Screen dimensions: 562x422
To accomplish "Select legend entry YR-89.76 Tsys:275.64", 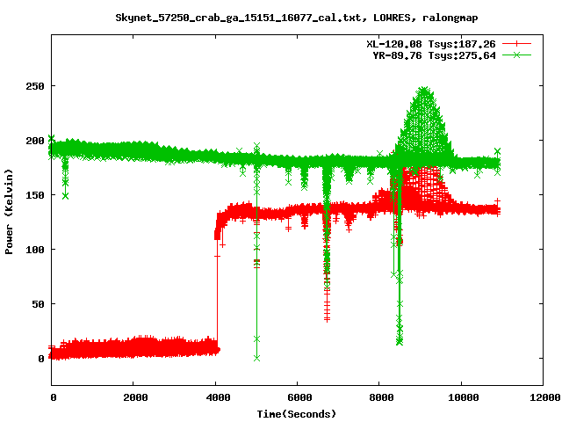I will click(434, 55).
